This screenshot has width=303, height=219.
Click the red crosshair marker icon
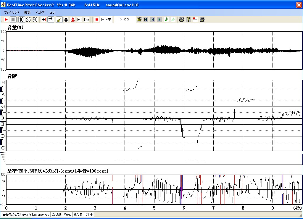[x=195, y=20]
